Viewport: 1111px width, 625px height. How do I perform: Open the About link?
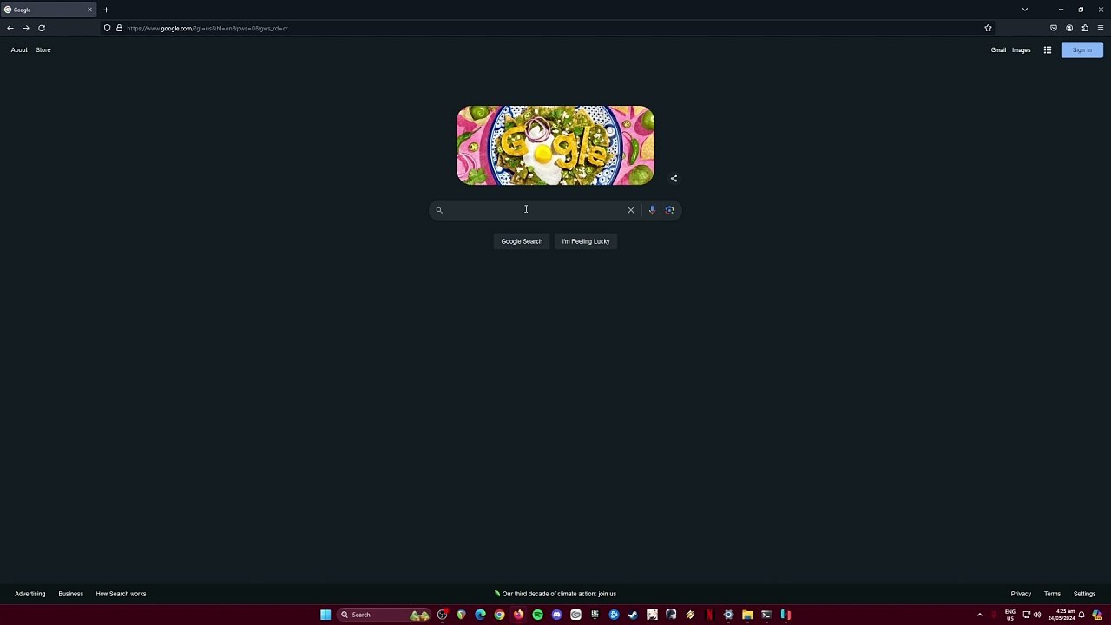pyautogui.click(x=19, y=49)
